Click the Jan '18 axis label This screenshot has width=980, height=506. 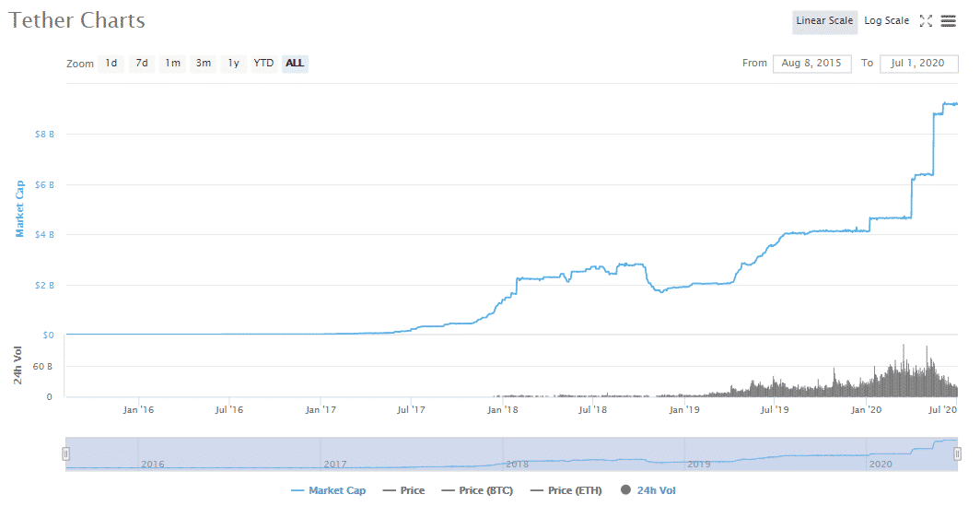(503, 409)
